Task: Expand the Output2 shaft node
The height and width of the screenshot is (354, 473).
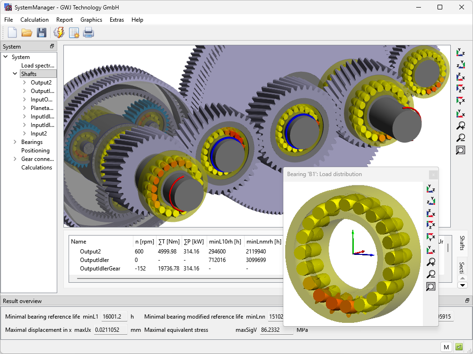Action: 25,83
